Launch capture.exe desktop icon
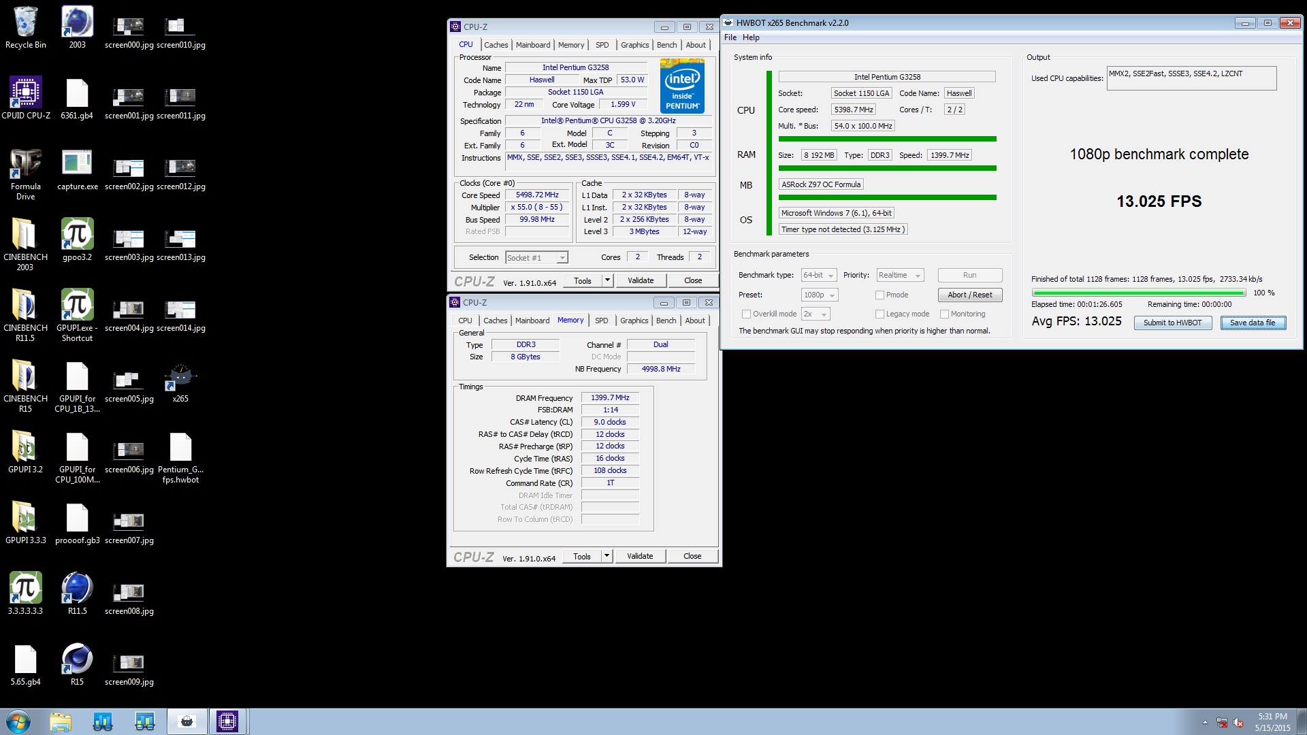Image resolution: width=1307 pixels, height=735 pixels. click(x=77, y=169)
